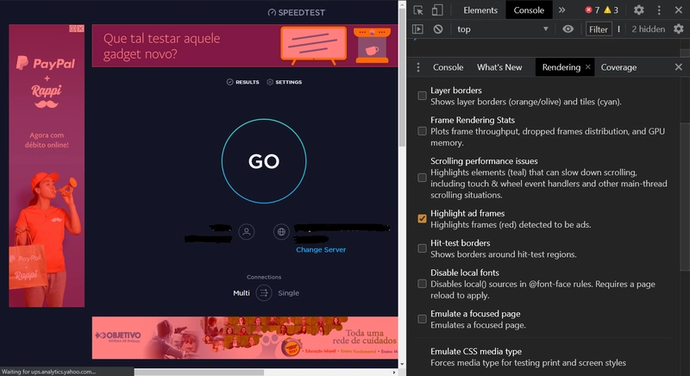Image resolution: width=690 pixels, height=376 pixels.
Task: Open the top context dropdown
Action: (502, 29)
